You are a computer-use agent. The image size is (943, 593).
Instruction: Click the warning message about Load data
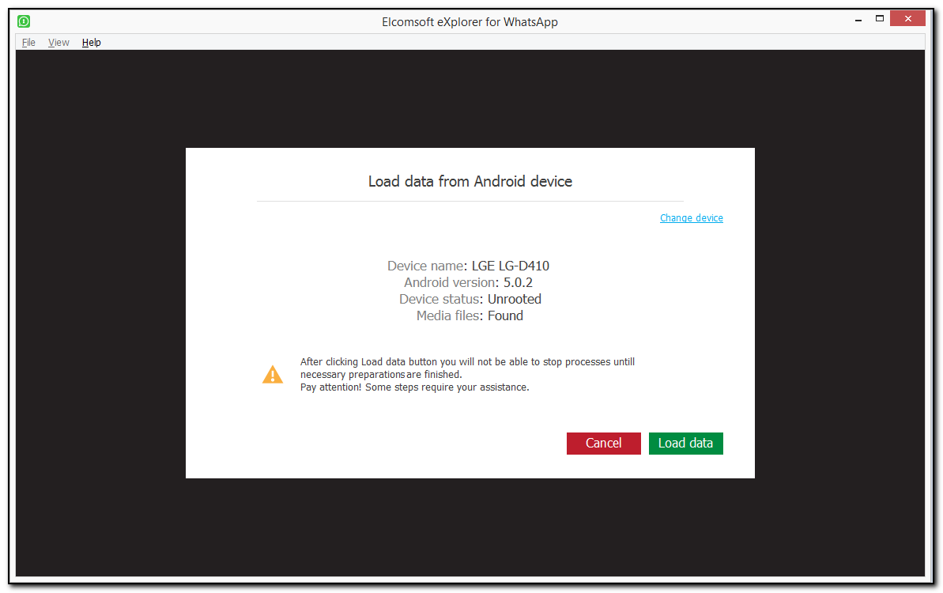tap(466, 368)
